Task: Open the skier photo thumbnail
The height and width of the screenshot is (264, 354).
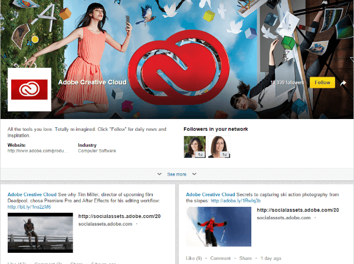Action: (218, 227)
